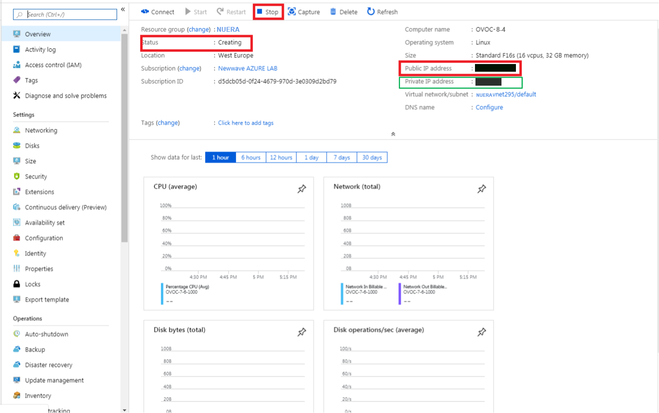Open the Networking settings
Viewport: 659px width, 413px height.
click(41, 130)
